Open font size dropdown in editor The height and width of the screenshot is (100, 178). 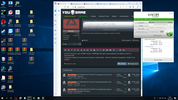coord(88,50)
